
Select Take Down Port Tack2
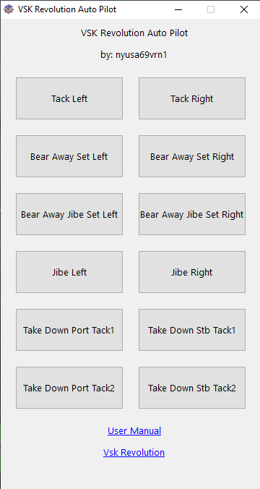(69, 388)
